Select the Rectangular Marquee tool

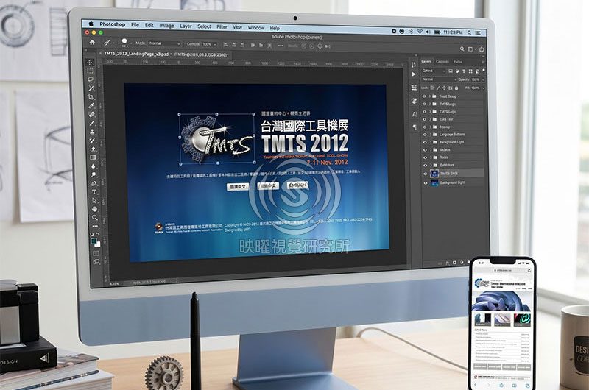pos(90,71)
